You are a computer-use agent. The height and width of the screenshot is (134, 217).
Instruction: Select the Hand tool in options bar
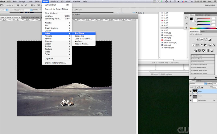pyautogui.click(x=18, y=5)
